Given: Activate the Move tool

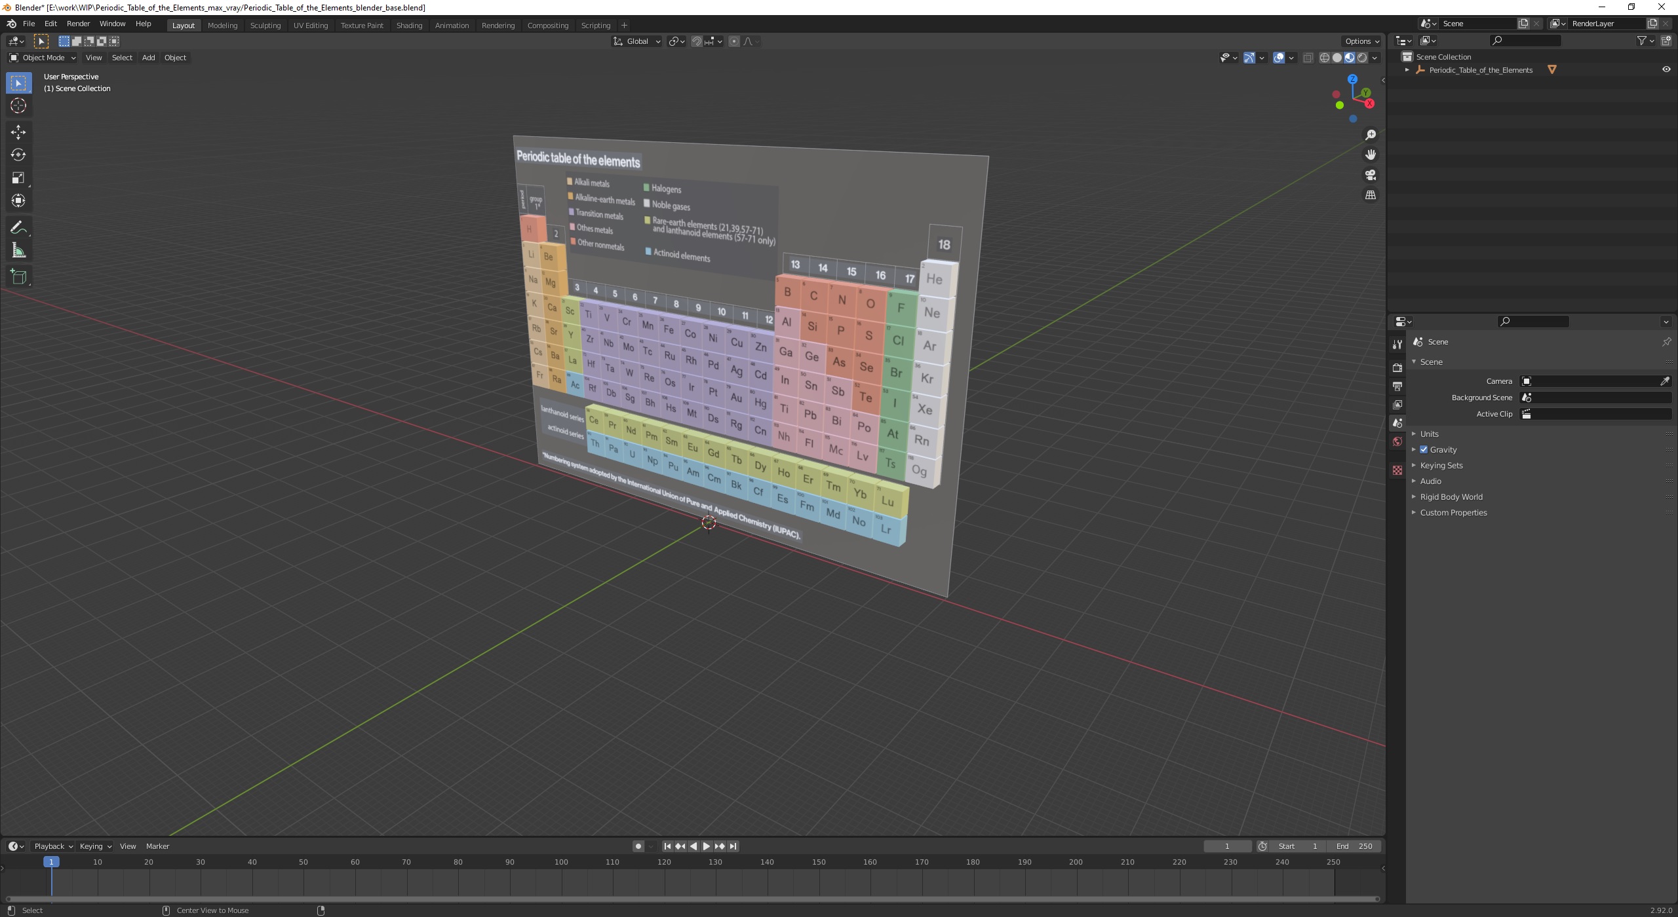Looking at the screenshot, I should pyautogui.click(x=18, y=132).
